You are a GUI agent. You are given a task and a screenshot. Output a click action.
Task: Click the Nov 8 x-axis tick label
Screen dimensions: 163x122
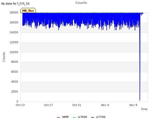point(133,105)
